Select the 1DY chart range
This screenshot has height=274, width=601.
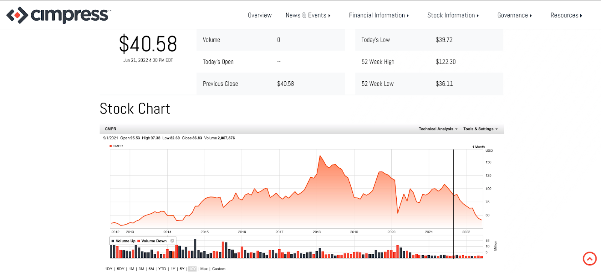pyautogui.click(x=109, y=269)
